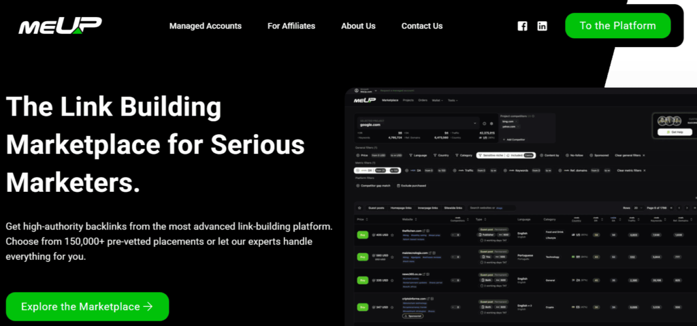Click the small MeUp logo inside the dashboard preview
Screen dimensions: 697x326
(365, 100)
